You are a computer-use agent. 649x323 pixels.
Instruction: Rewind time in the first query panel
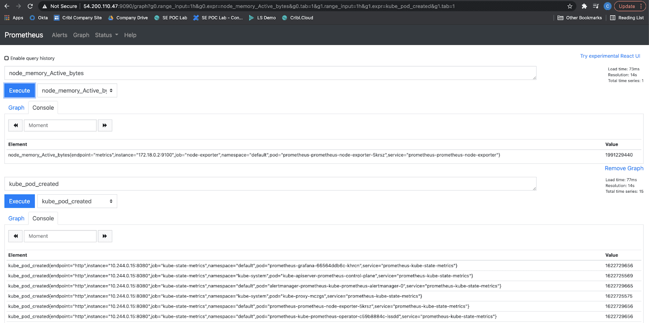pos(15,125)
